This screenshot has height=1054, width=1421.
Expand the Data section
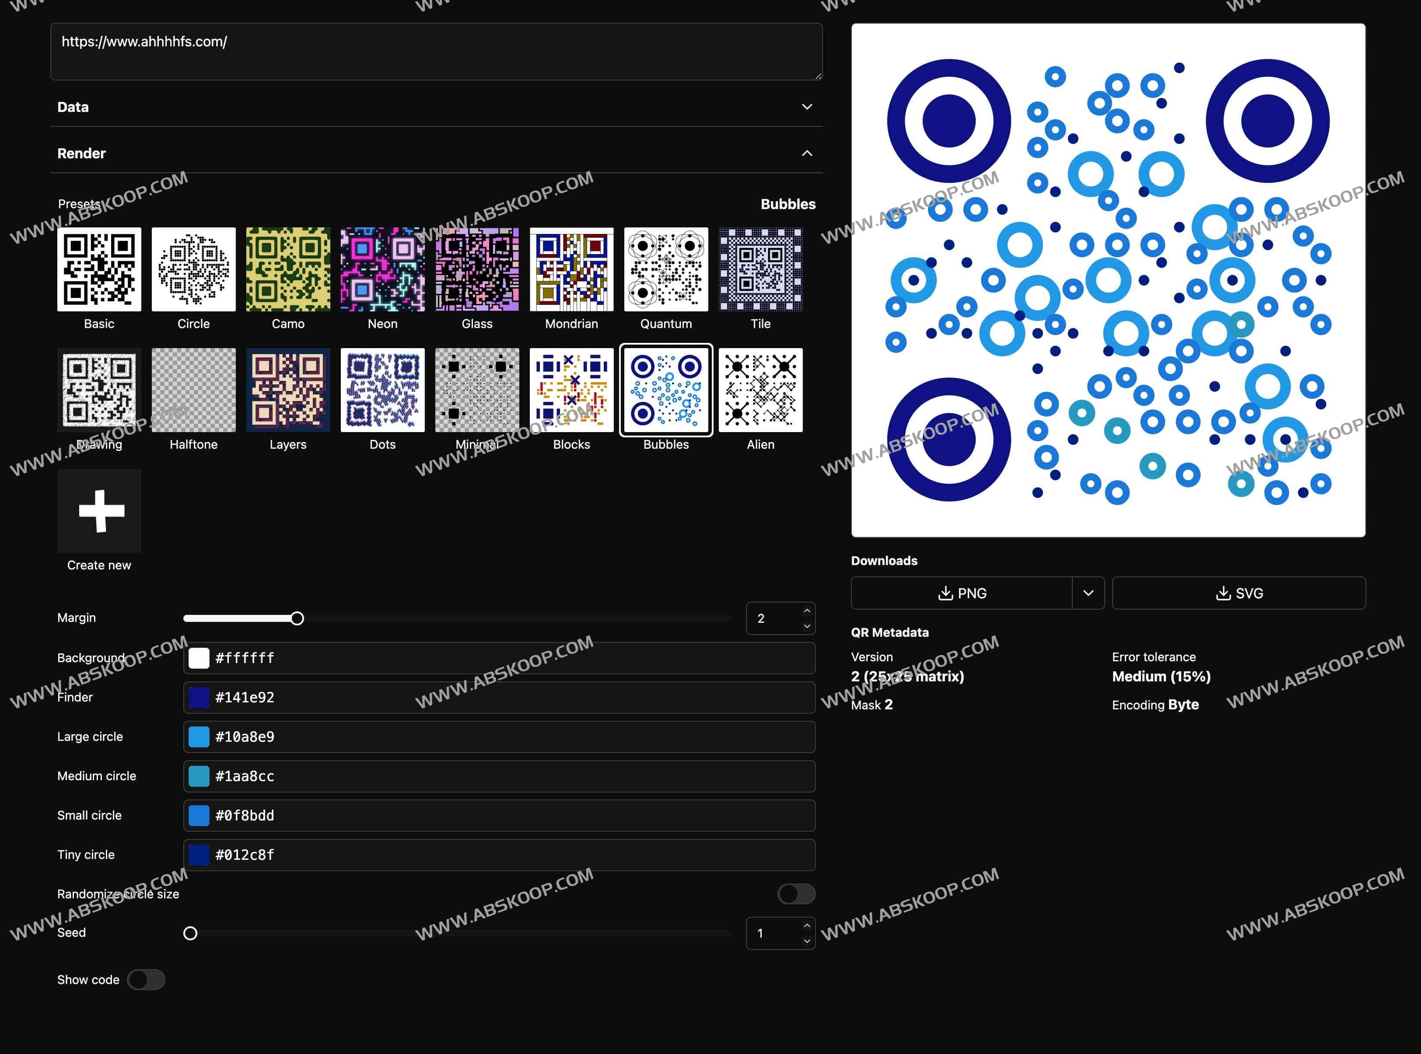coord(436,108)
